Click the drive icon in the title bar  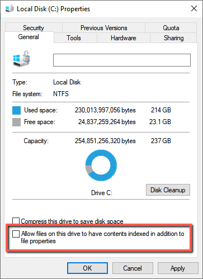click(10, 8)
